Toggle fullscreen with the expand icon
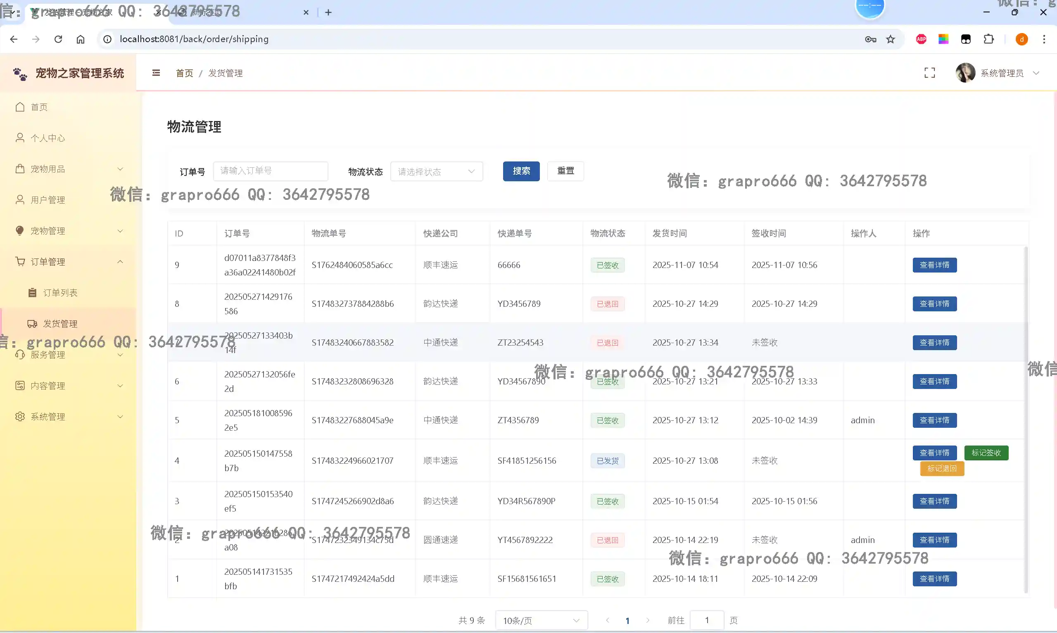This screenshot has height=633, width=1057. click(929, 73)
